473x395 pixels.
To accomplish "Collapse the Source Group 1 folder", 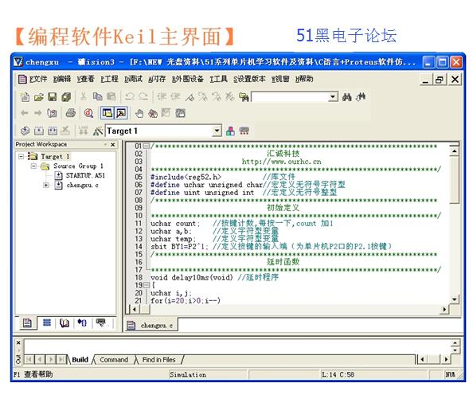I will [33, 166].
